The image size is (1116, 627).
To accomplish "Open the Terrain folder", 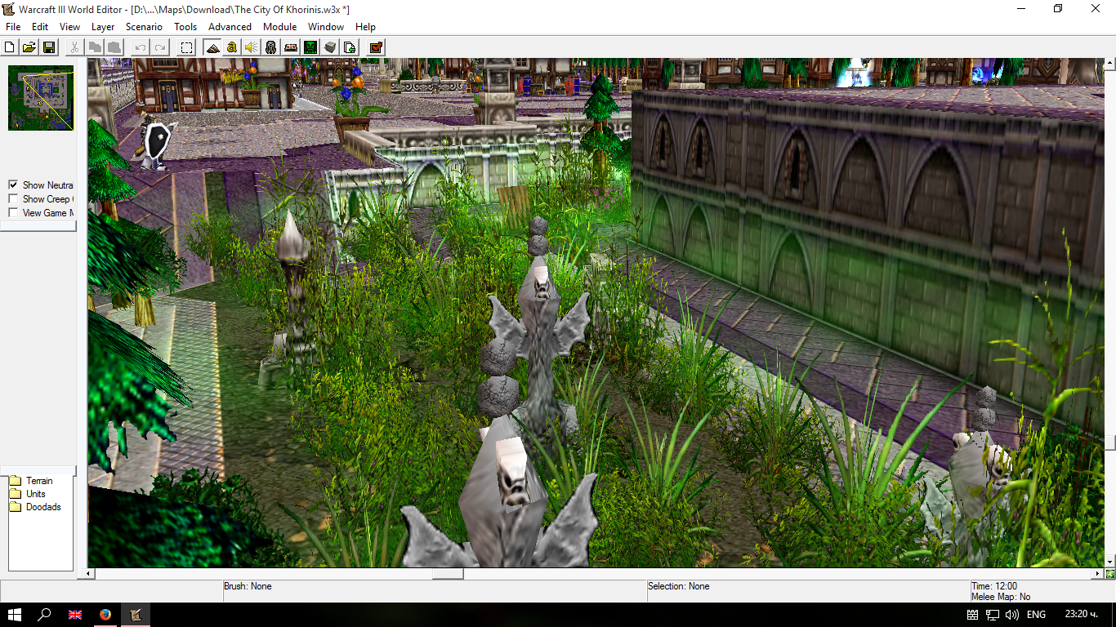I will pos(31,481).
